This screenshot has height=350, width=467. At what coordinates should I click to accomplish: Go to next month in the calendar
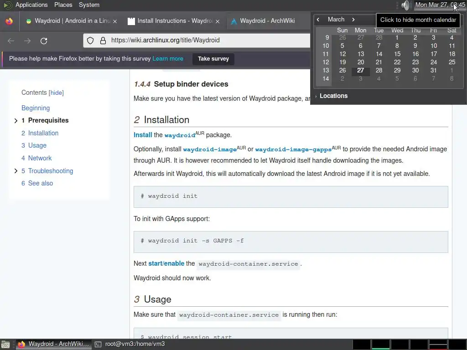[x=353, y=20]
